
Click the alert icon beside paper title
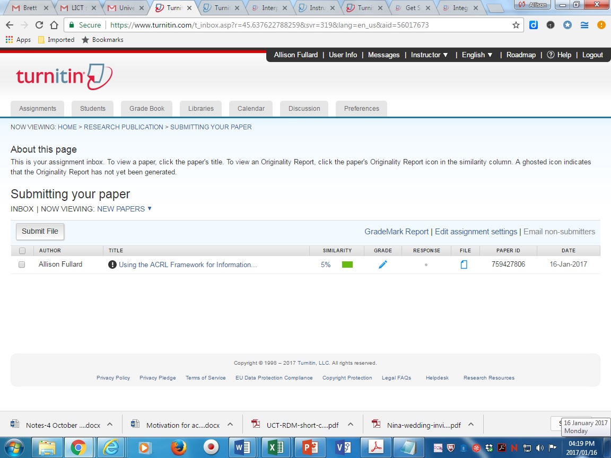click(112, 265)
